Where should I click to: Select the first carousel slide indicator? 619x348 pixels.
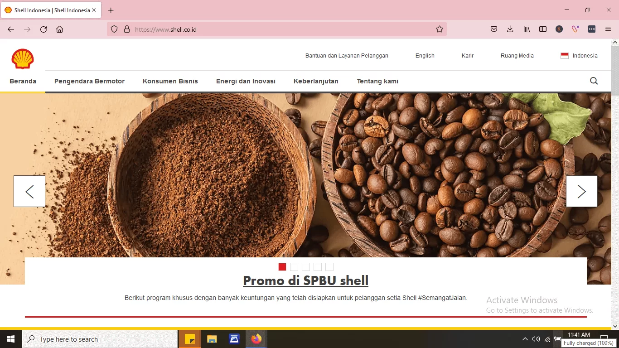(282, 267)
